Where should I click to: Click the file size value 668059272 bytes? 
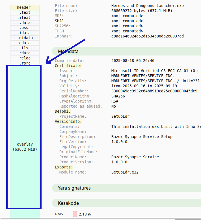(x=142, y=11)
